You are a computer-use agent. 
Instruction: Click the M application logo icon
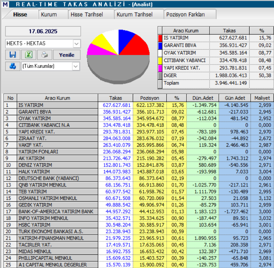(x=5, y=4)
